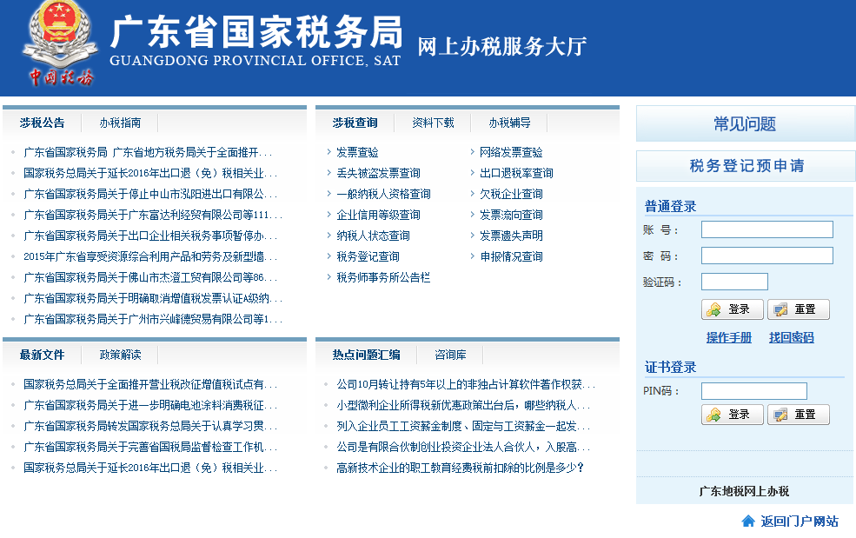Open document 转发国家税务总局关于认真学习贯
856x538 pixels.
point(150,426)
